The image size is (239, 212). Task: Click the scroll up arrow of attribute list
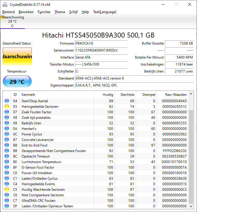(191, 94)
